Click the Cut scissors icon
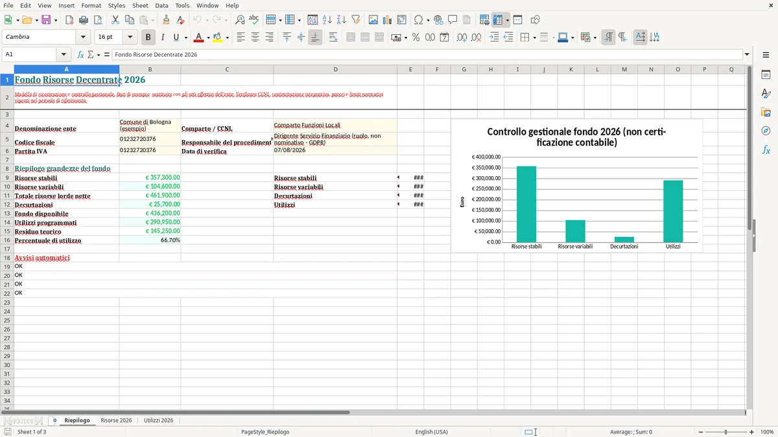The height and width of the screenshot is (437, 778). pos(115,20)
